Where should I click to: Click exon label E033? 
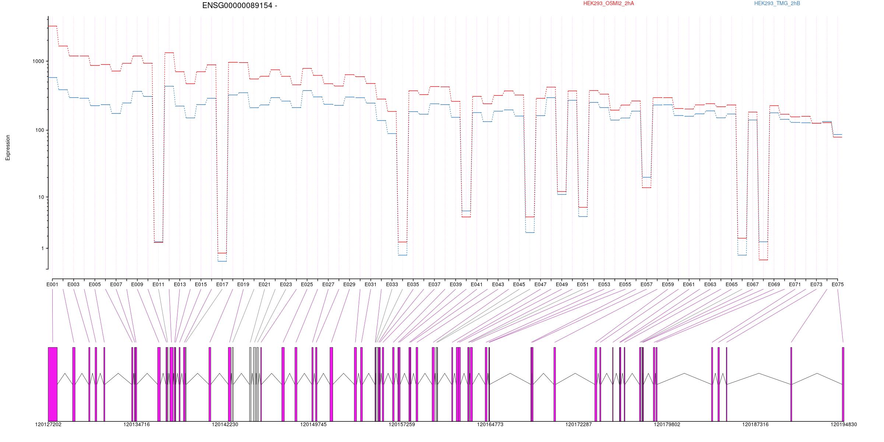pyautogui.click(x=392, y=284)
